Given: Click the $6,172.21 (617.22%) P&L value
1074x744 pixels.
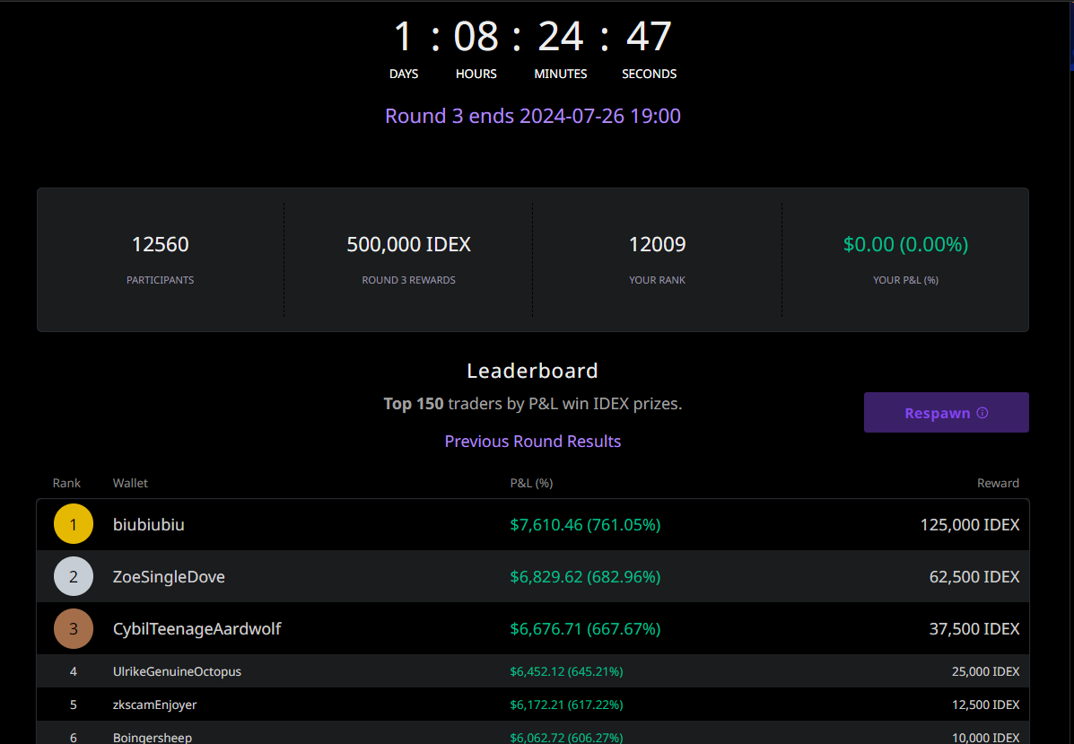Looking at the screenshot, I should click(x=566, y=705).
